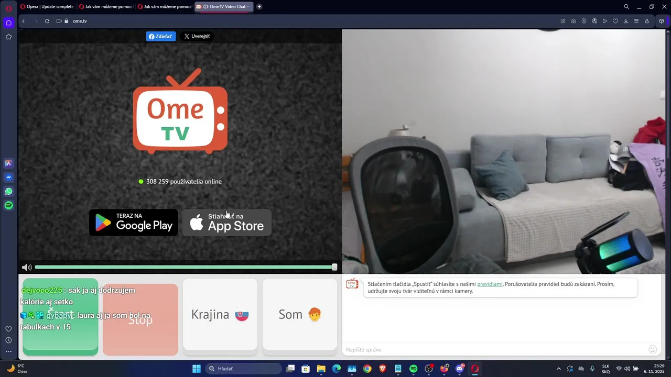Share via Facebook Zdieľať button
Screen dimensions: 671x377
161,36
